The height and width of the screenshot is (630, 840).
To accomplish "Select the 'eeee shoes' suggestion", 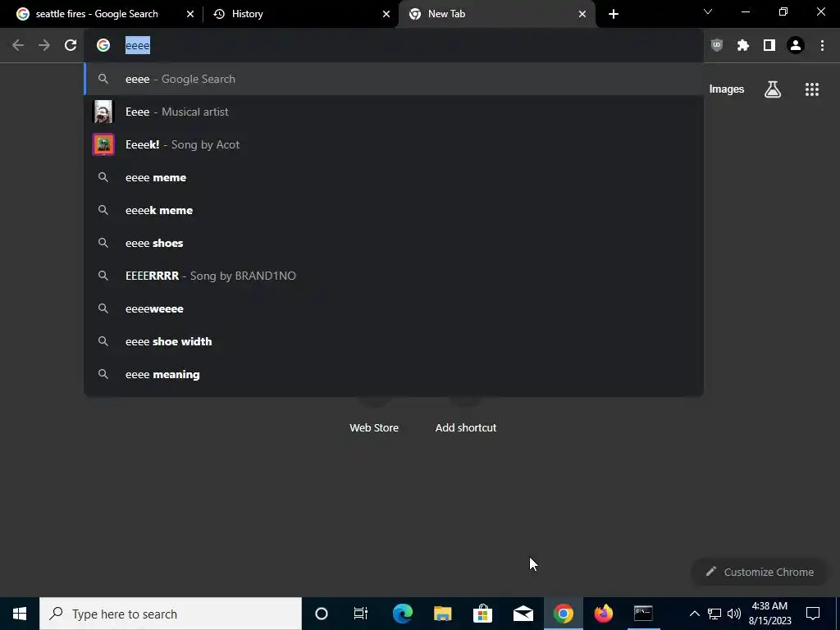I will click(394, 243).
